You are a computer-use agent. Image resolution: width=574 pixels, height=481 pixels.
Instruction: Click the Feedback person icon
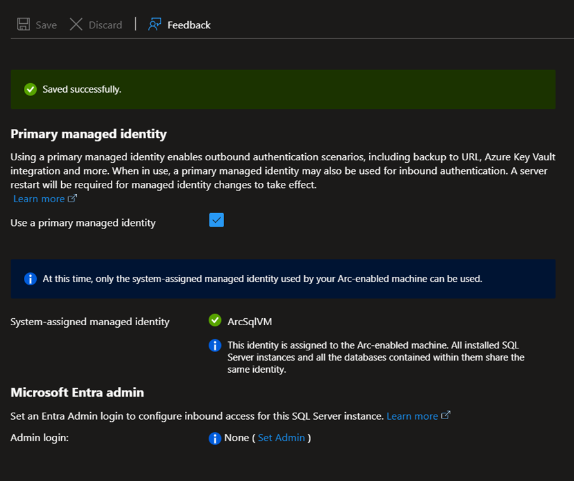coord(155,24)
